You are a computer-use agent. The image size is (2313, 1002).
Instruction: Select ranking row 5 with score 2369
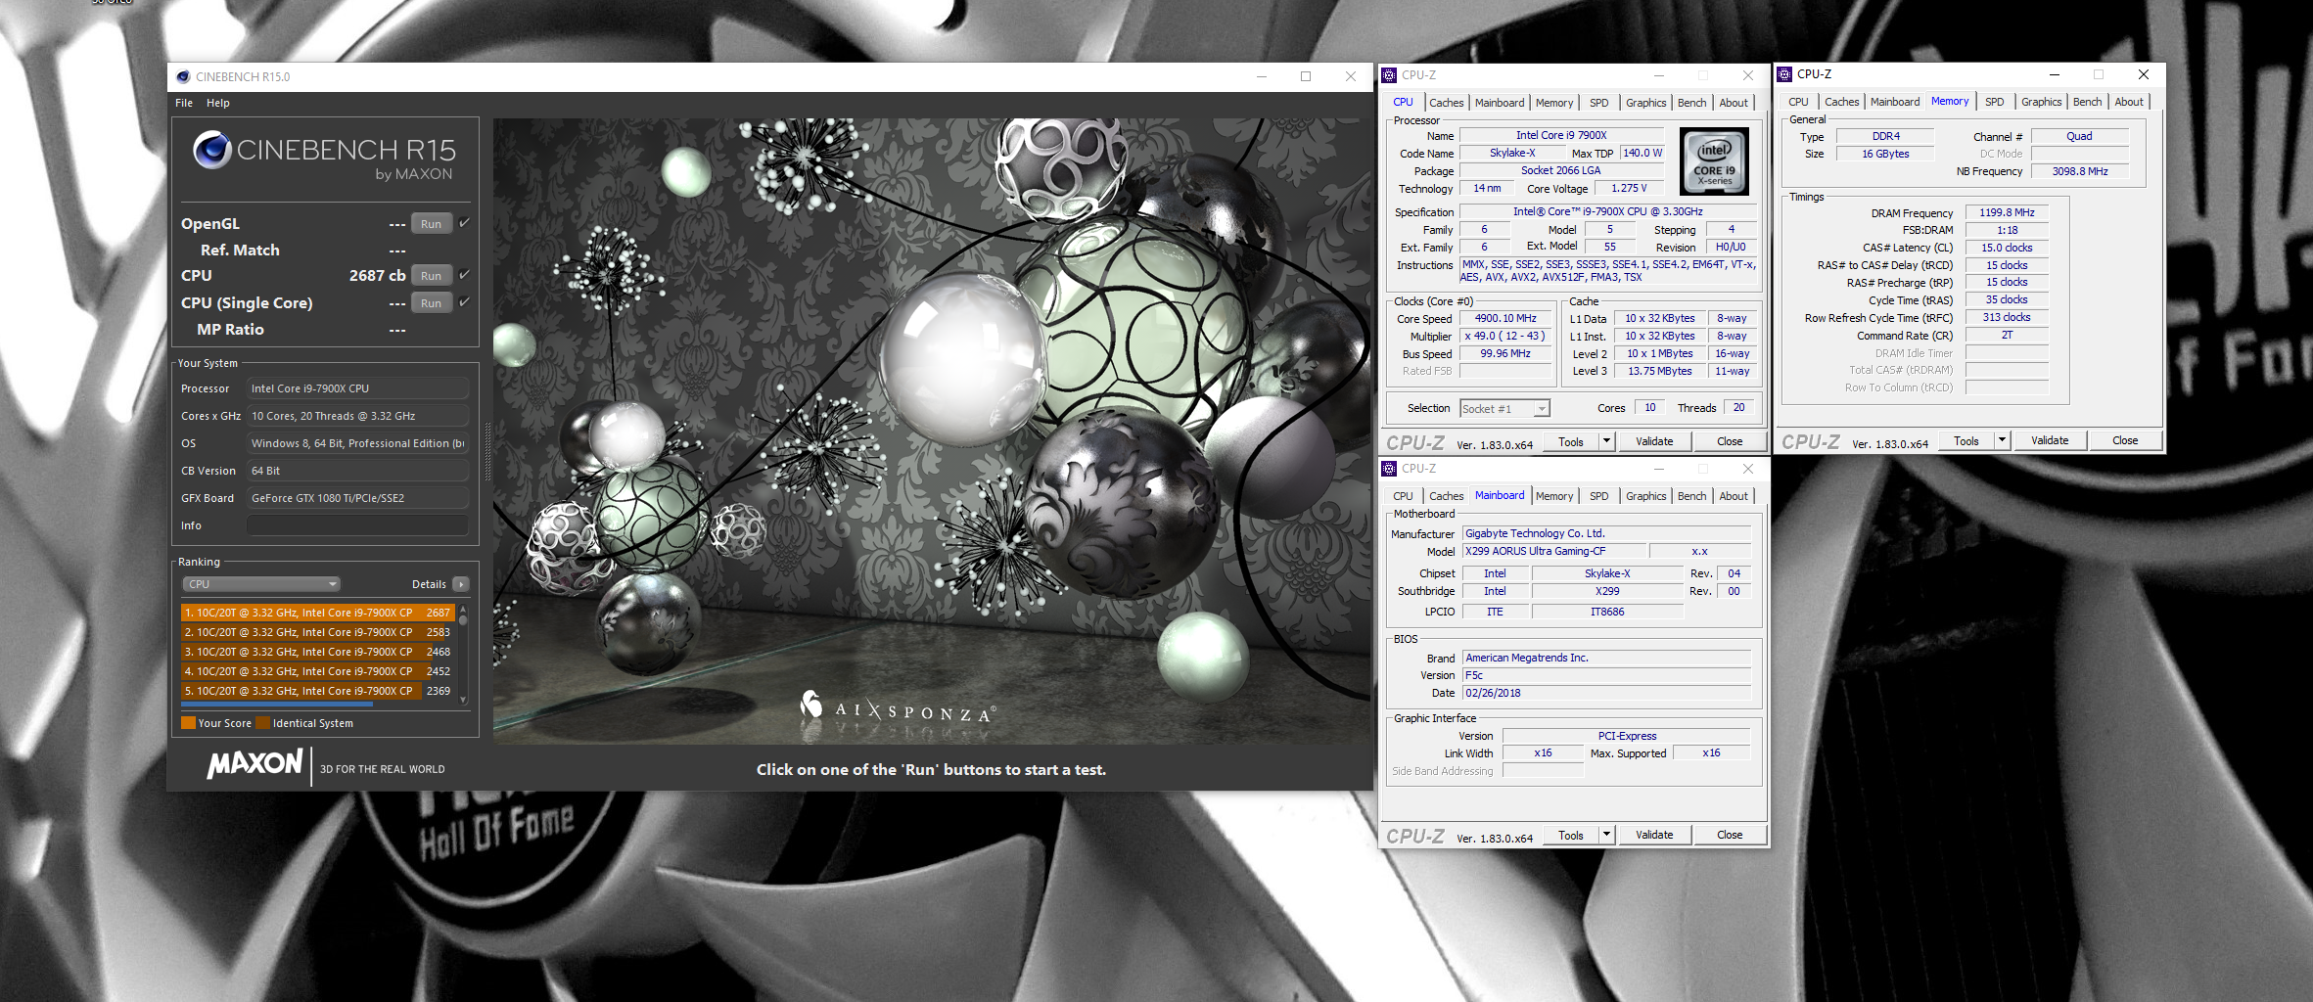(x=317, y=691)
